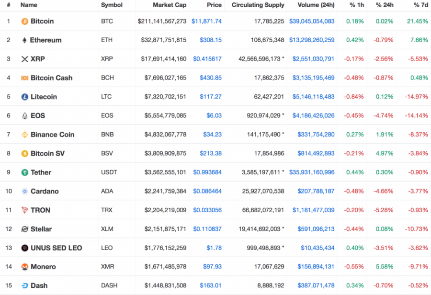Sort by Volume (24h) column header

316,5
